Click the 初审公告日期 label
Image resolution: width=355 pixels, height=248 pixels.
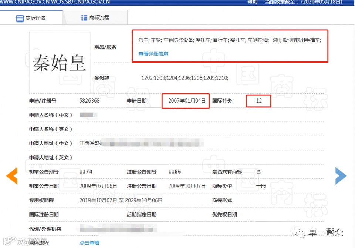[x=44, y=186]
